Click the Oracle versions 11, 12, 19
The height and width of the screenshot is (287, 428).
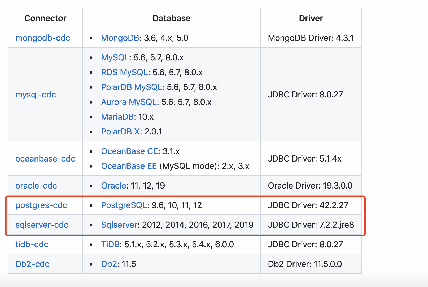click(148, 186)
